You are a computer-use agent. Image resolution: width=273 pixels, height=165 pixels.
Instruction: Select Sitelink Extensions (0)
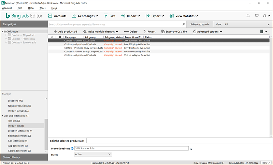pos(19,136)
